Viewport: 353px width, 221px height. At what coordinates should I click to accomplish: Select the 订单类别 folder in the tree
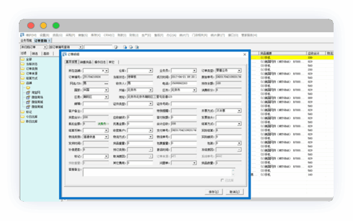tap(32, 69)
